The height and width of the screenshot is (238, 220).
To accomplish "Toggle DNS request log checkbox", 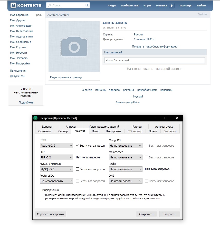I will [x=147, y=181].
